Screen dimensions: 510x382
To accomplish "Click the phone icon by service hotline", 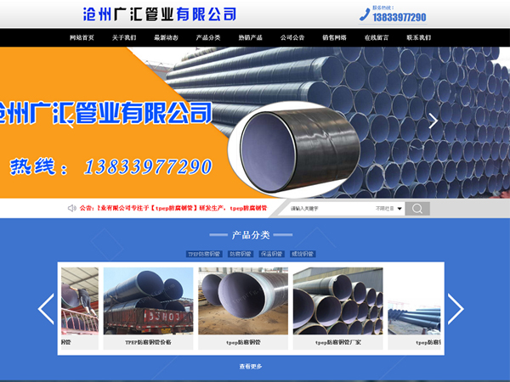I will (365, 14).
